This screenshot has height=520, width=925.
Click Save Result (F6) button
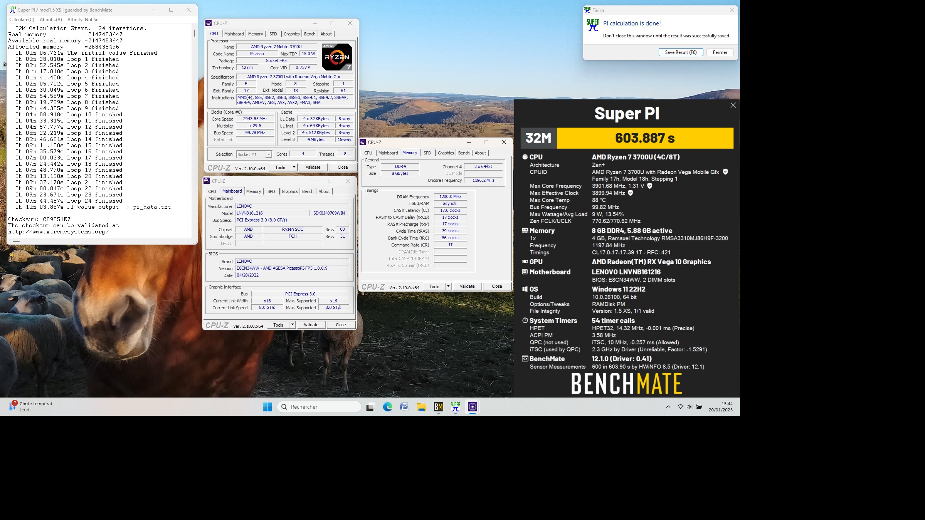[x=681, y=52]
